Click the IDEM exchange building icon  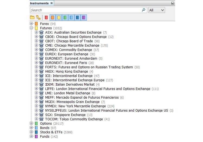pos(41,84)
